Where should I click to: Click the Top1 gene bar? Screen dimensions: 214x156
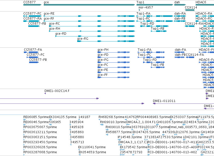[155, 5]
